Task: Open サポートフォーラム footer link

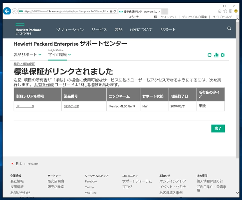Action: pyautogui.click(x=137, y=181)
